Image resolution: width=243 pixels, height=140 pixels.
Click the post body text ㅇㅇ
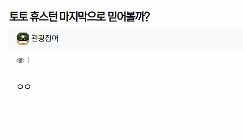point(24,87)
